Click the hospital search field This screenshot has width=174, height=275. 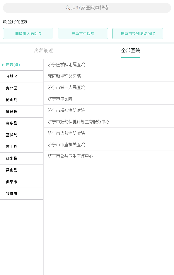click(x=87, y=8)
